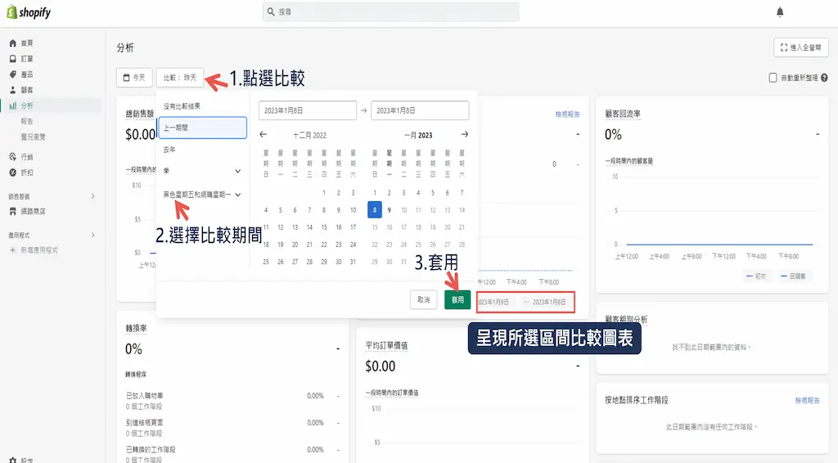Select the 沒有比較結果 option
The width and height of the screenshot is (838, 463).
pyautogui.click(x=182, y=106)
